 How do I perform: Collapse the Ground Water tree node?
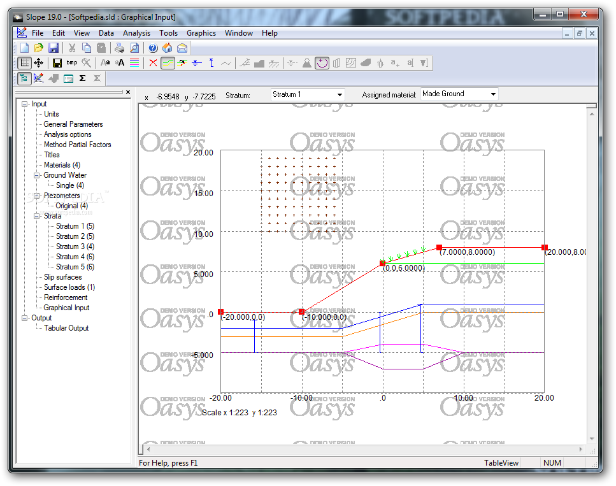coord(36,175)
